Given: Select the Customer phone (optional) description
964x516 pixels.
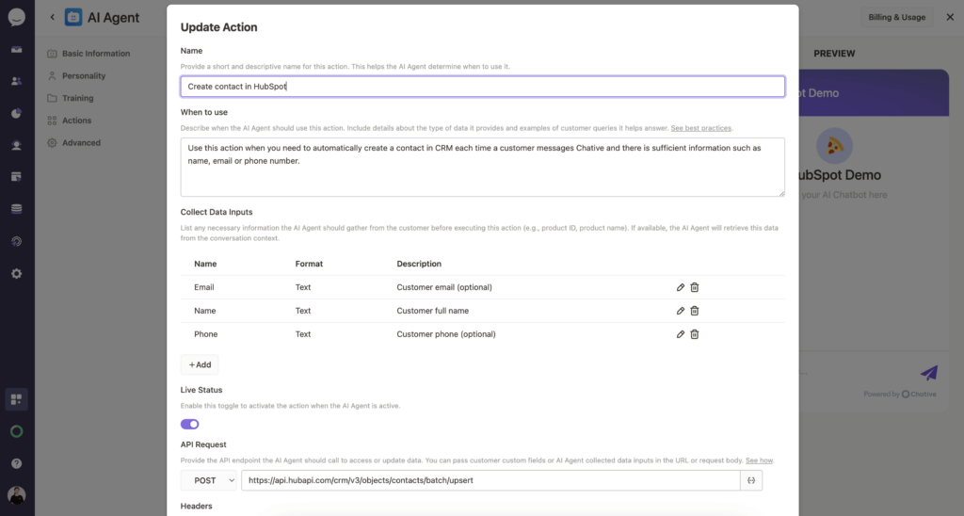Looking at the screenshot, I should click(x=445, y=334).
